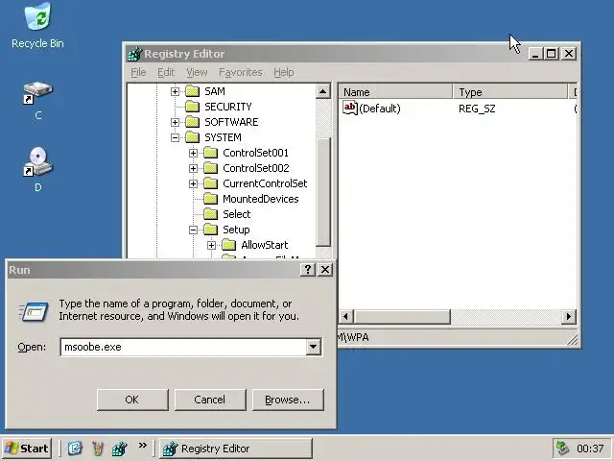Image resolution: width=614 pixels, height=461 pixels.
Task: Click the Browse... button
Action: pyautogui.click(x=288, y=400)
